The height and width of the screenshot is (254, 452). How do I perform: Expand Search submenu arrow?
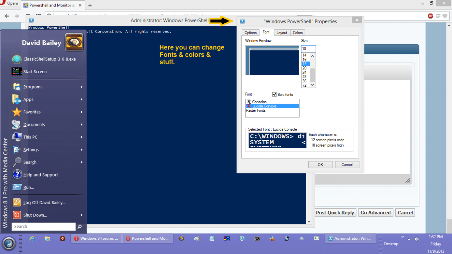[82, 162]
